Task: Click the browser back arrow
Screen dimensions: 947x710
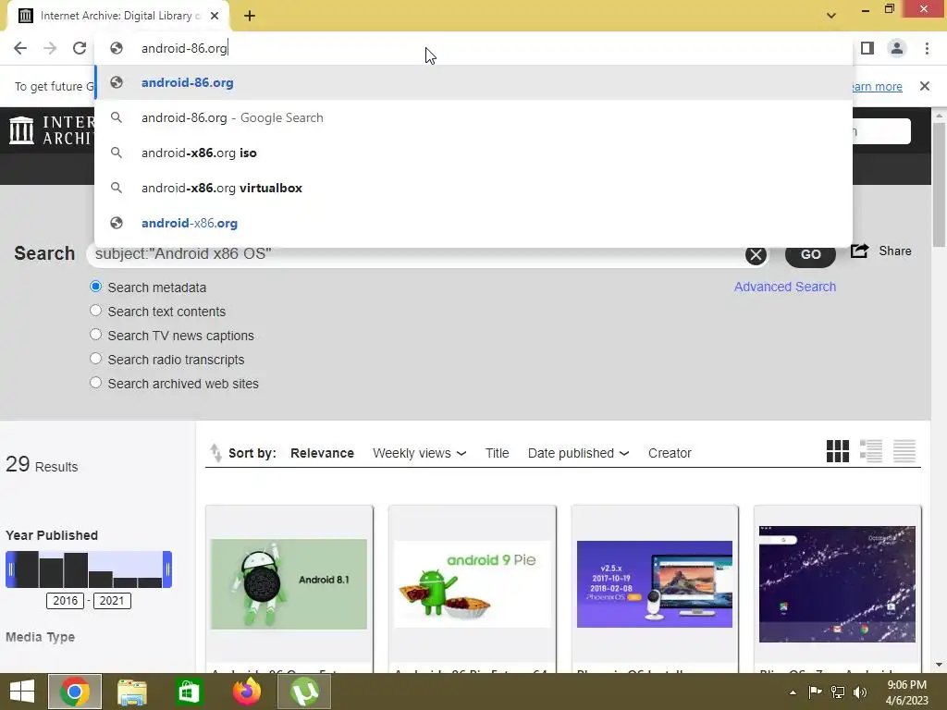Action: point(20,48)
